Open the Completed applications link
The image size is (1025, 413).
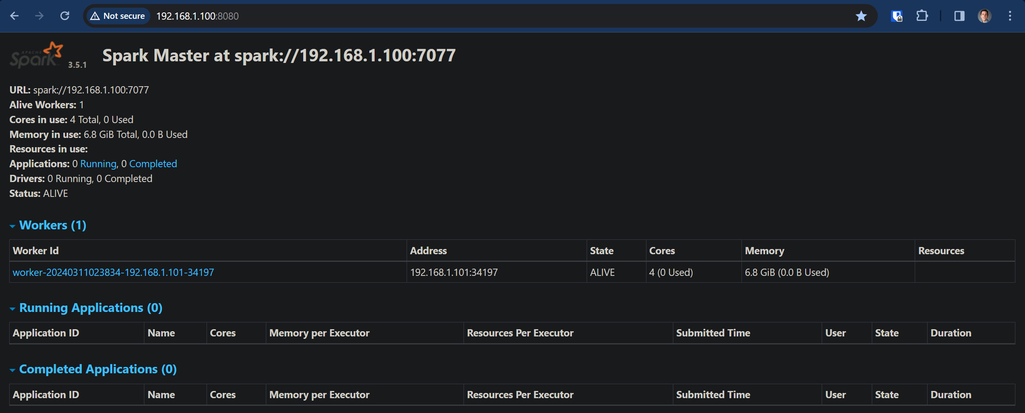coord(153,164)
